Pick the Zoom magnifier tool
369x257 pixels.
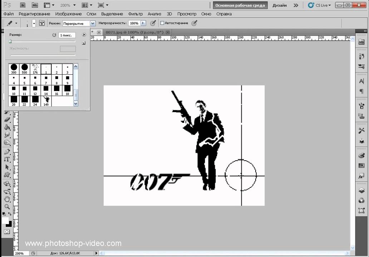(7, 207)
